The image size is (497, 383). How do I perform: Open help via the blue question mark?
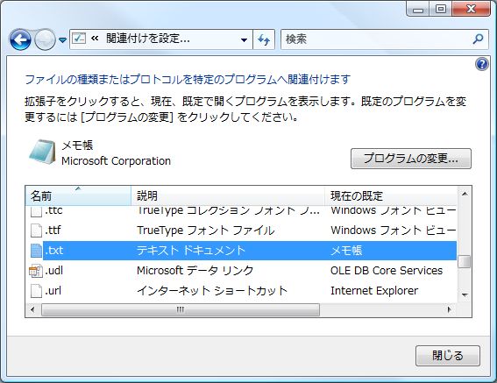point(481,64)
